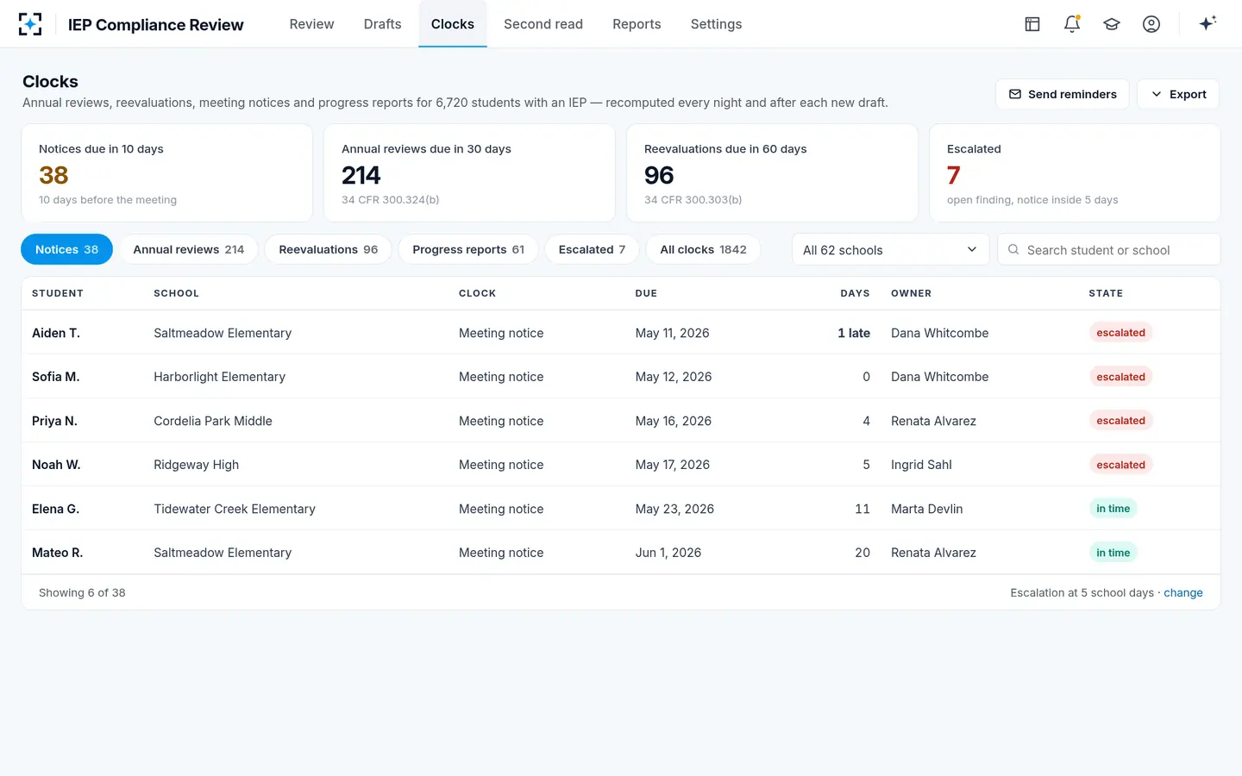The width and height of the screenshot is (1242, 776).
Task: Sort by the STUDENT column header
Action: 58,293
